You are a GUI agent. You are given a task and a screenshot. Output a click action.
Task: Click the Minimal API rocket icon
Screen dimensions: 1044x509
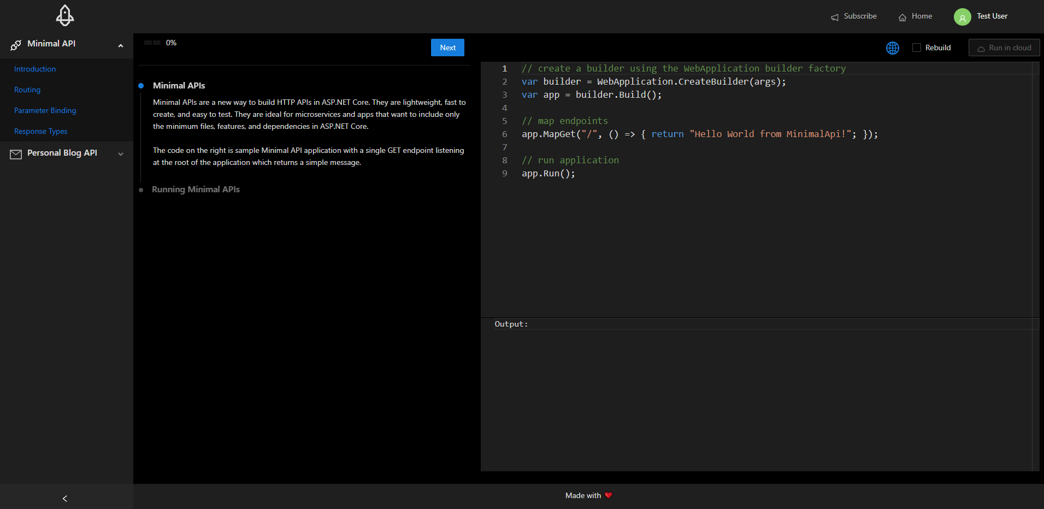click(x=16, y=45)
